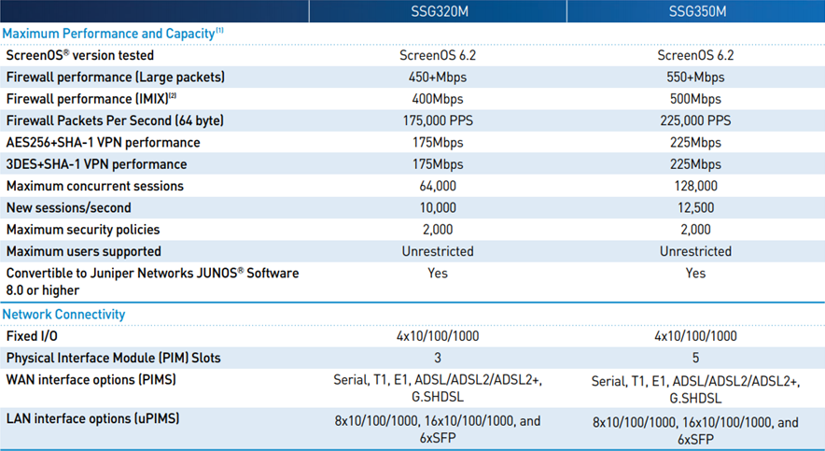Image resolution: width=825 pixels, height=451 pixels.
Task: Click SSG320M Fixed I/O 4x10/100/1000 value
Action: 438,336
